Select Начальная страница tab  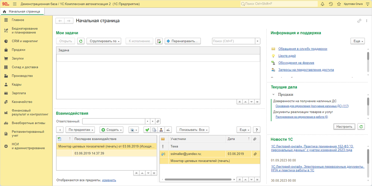tap(22, 11)
